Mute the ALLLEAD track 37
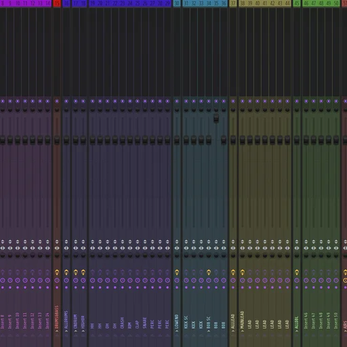347x347 pixels. pos(233,101)
